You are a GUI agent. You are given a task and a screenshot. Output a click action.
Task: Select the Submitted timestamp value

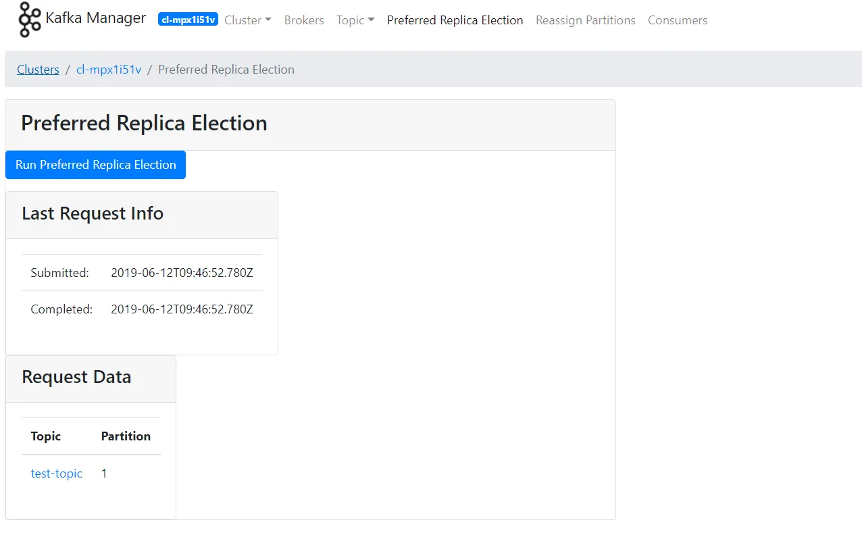point(182,272)
